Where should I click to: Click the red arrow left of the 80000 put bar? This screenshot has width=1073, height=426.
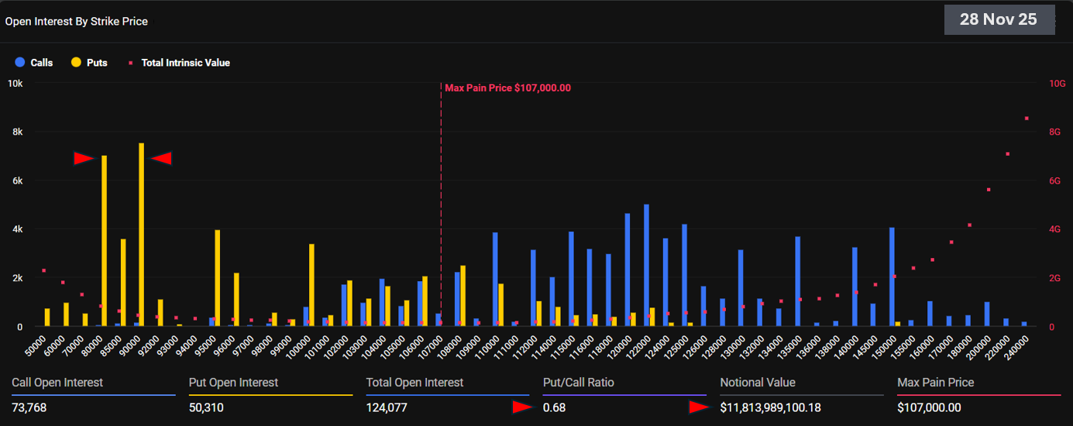pyautogui.click(x=84, y=158)
